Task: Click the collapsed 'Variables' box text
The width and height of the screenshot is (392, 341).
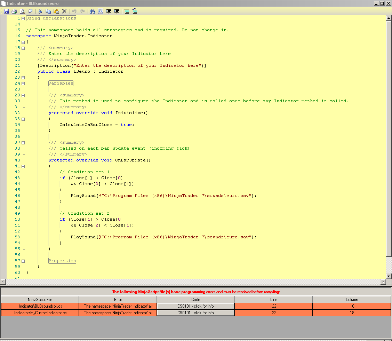Action: [61, 83]
